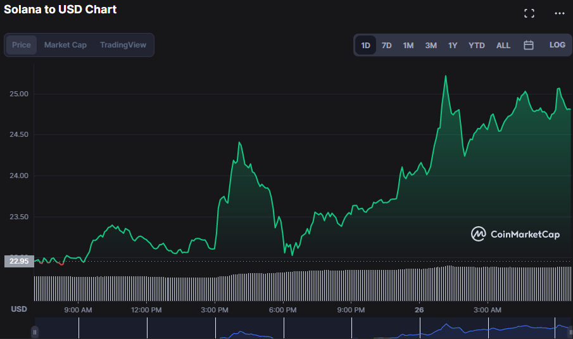The image size is (573, 339).
Task: Choose the 3M time range
Action: coord(431,46)
